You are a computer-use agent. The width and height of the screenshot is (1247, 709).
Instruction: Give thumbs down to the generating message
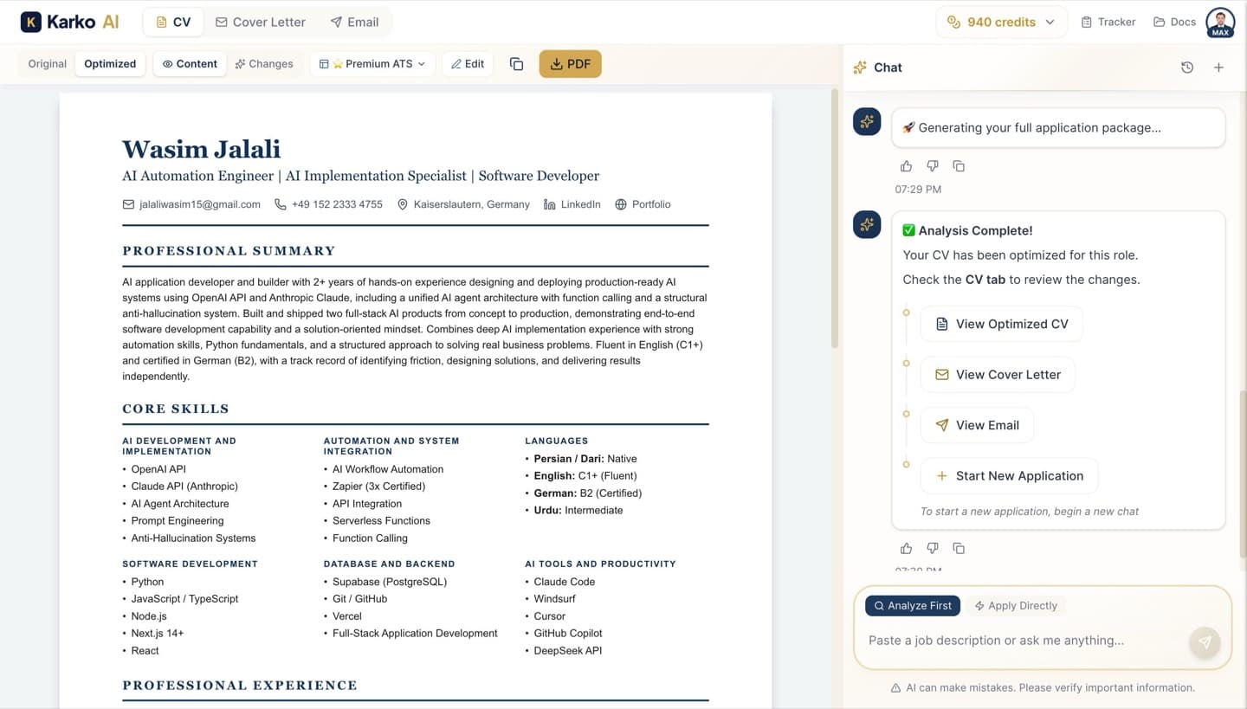pos(932,165)
